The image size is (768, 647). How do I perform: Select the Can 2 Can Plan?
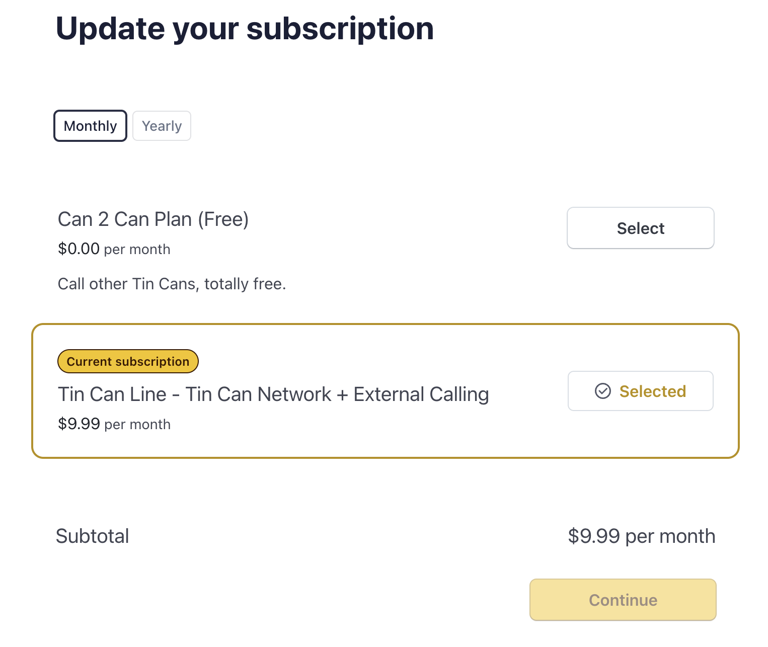pyautogui.click(x=640, y=228)
